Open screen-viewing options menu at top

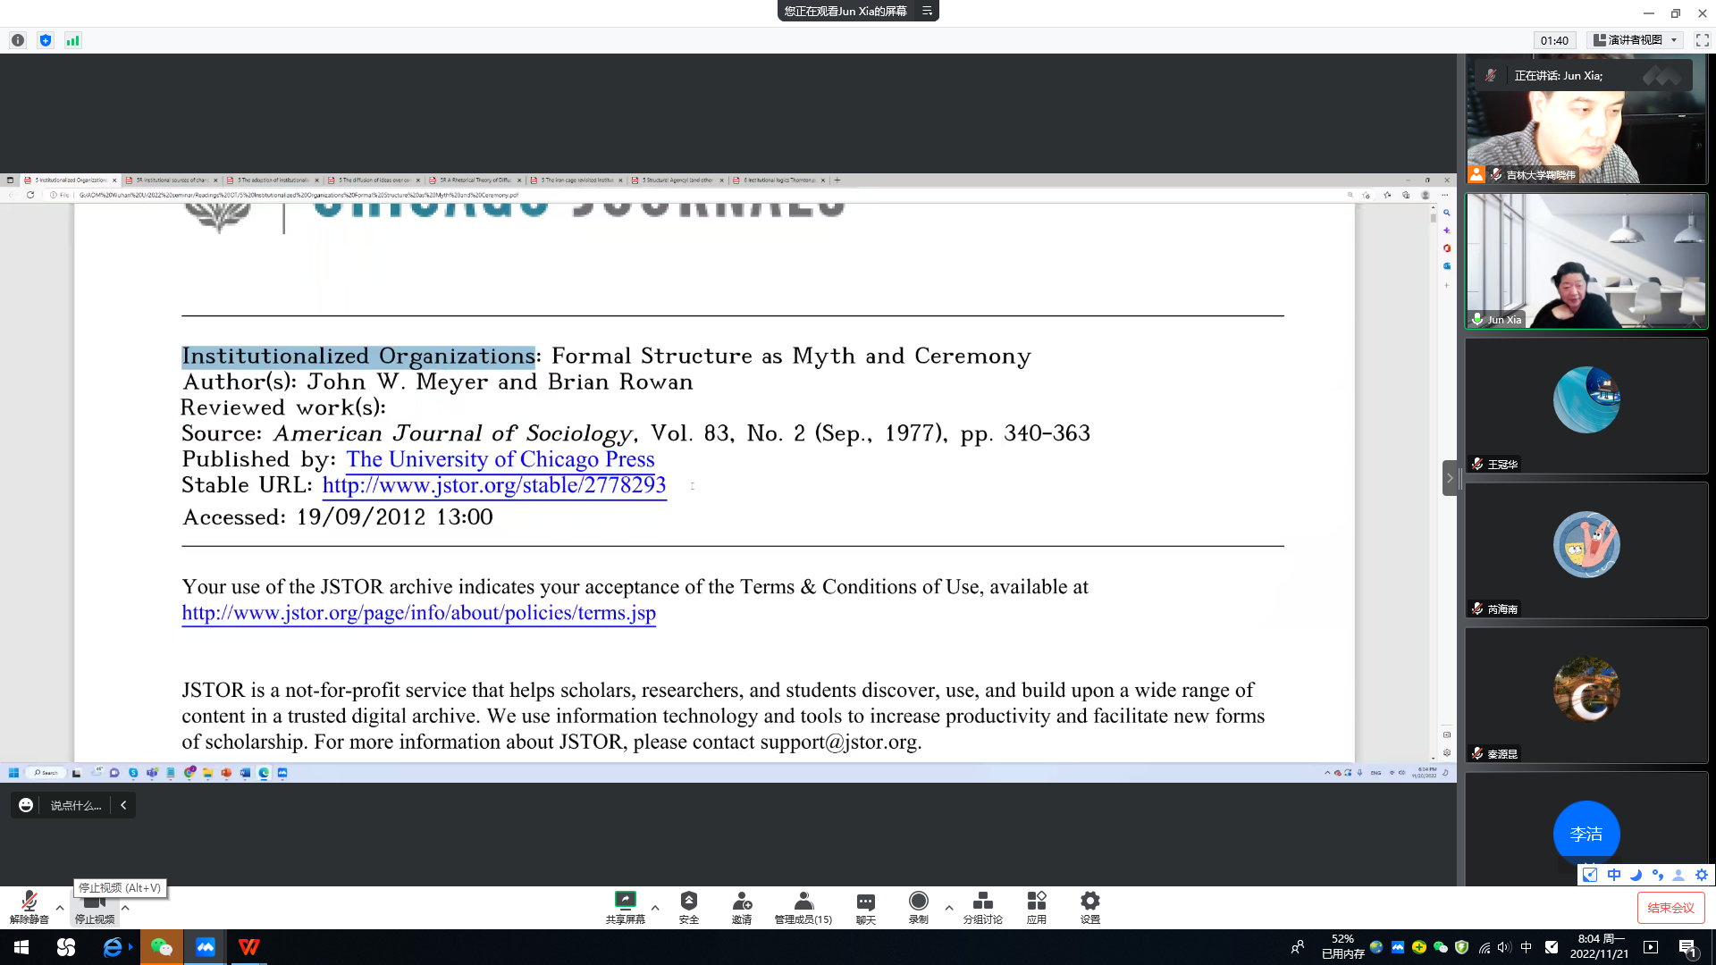coord(927,11)
